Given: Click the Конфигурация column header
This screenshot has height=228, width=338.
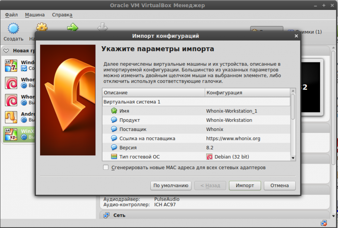Looking at the screenshot, I should (248, 93).
